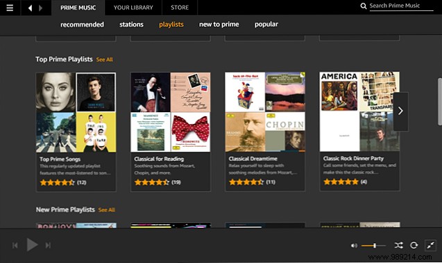This screenshot has height=263, width=442.
Task: Toggle shuffle mode
Action: pos(398,245)
